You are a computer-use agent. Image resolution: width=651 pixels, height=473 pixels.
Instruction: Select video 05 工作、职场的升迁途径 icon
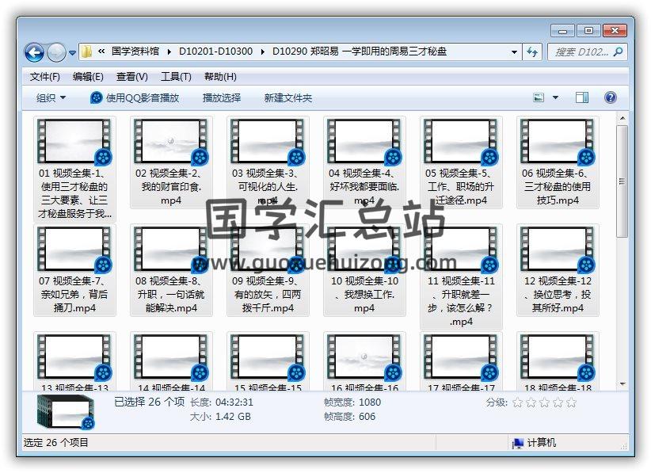461,141
